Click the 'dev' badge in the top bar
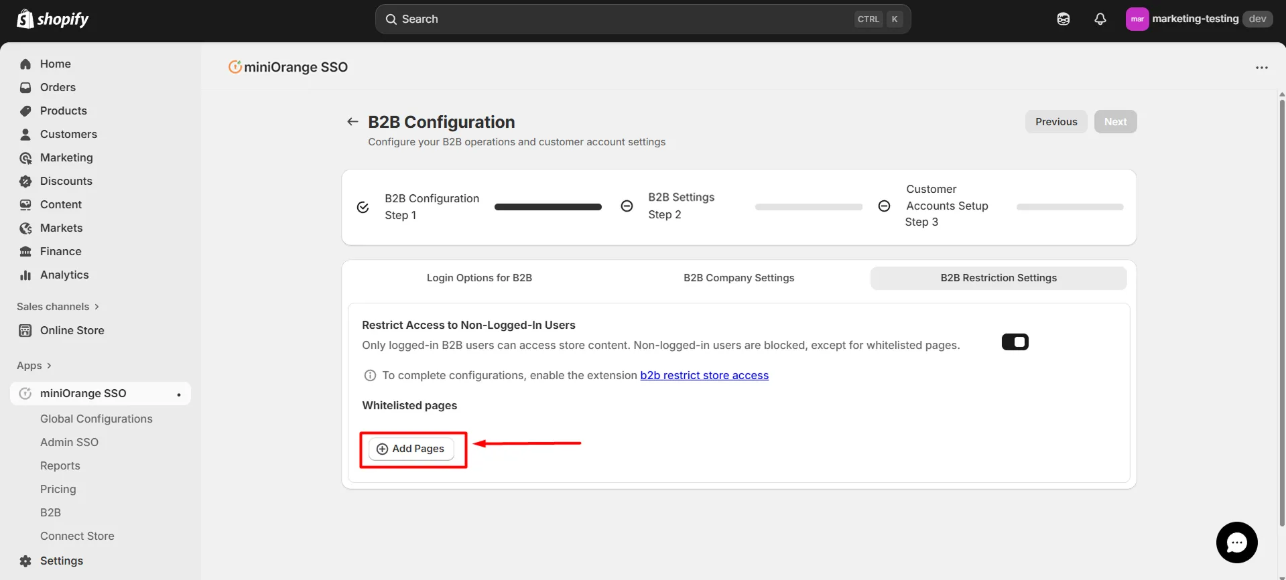The image size is (1286, 580). 1257,19
